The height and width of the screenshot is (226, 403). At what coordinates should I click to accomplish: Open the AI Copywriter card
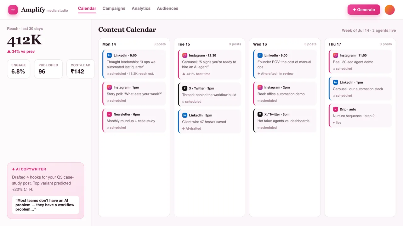[46, 191]
